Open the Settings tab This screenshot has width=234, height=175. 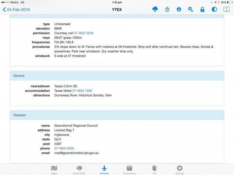pyautogui.click(x=179, y=169)
